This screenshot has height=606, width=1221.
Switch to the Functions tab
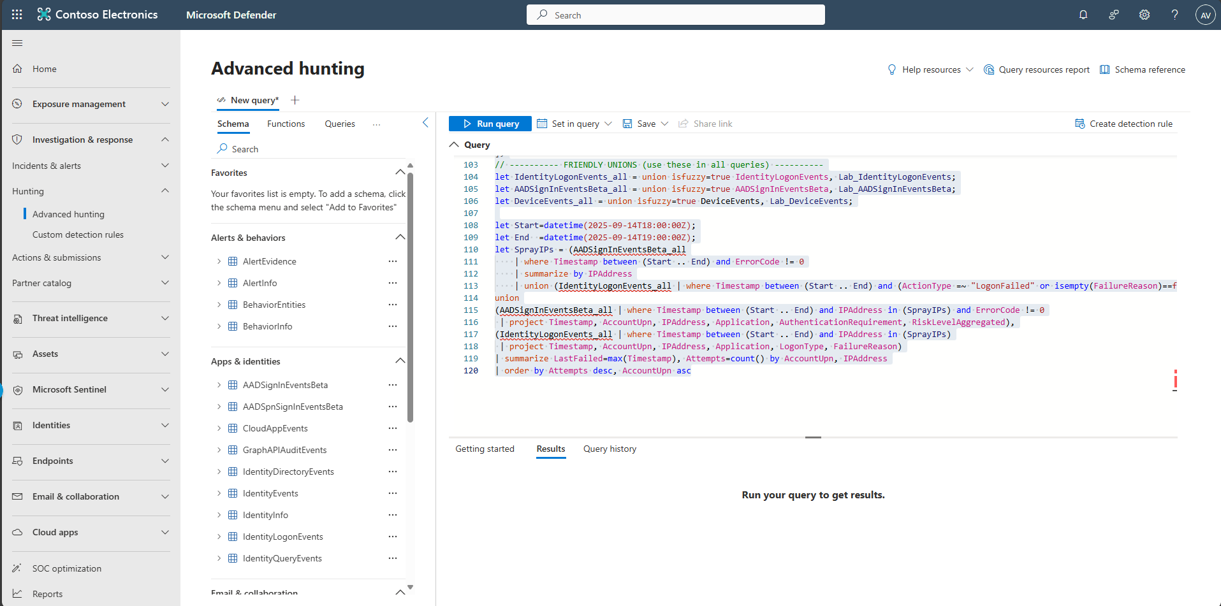(286, 124)
